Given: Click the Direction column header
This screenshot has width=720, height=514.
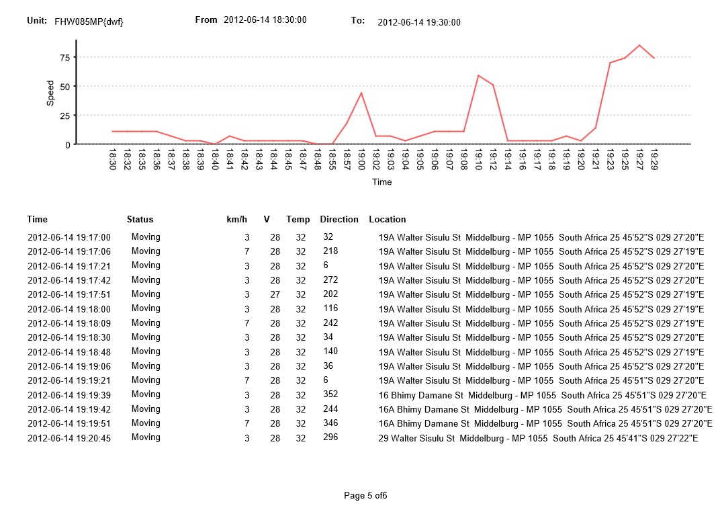Looking at the screenshot, I should pos(339,220).
